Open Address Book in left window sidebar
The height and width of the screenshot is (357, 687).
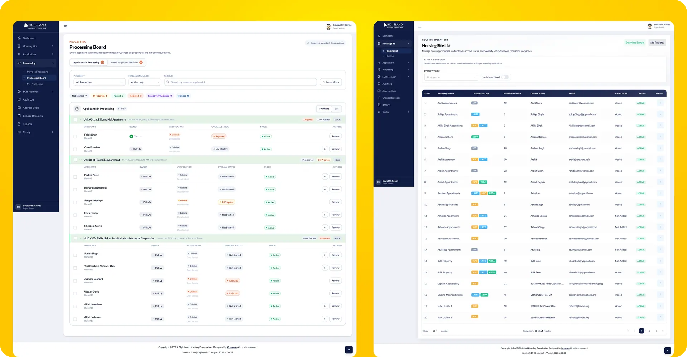(30, 108)
